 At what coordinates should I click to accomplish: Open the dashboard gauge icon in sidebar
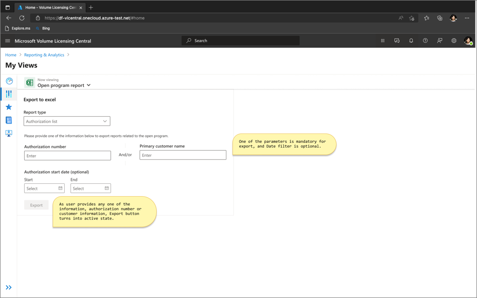(9, 81)
